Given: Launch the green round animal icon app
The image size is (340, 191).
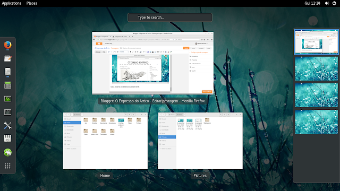Looking at the screenshot, I should point(7,152).
